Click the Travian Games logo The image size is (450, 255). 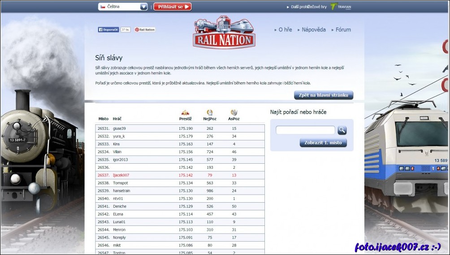point(340,7)
